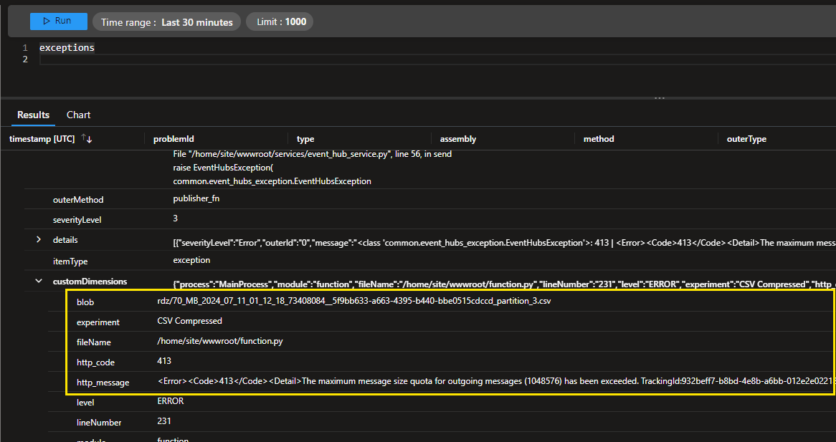Viewport: 836px width, 442px height.
Task: Select the common.event_hubs_exception.EventHubsException line
Action: pyautogui.click(x=272, y=181)
